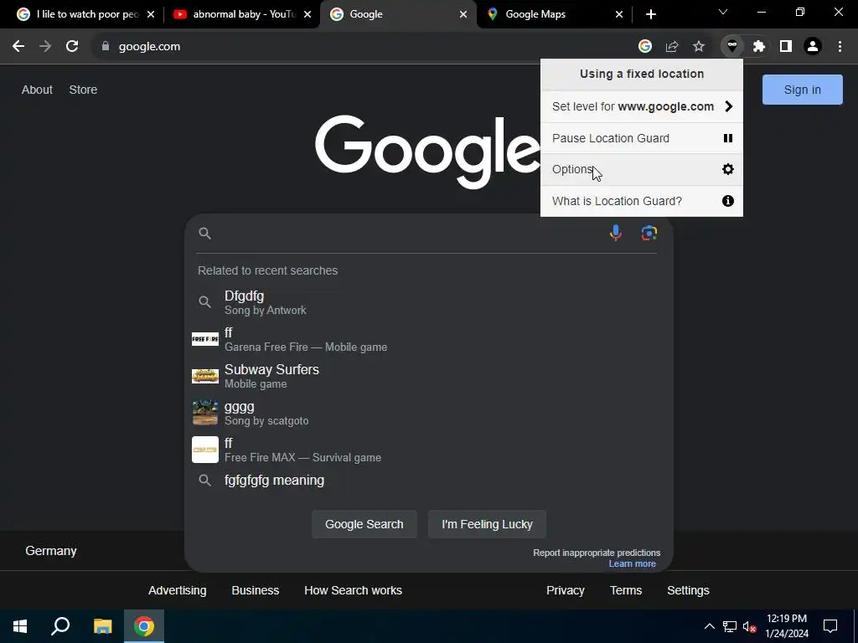Click the info icon for Location Guard

tap(728, 201)
